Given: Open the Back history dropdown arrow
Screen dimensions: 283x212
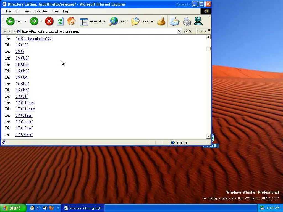Looking at the screenshot, I should tap(25, 21).
